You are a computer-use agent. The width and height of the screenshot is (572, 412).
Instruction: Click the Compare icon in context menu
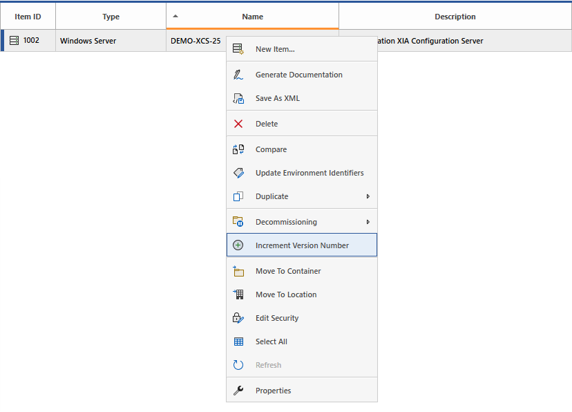pyautogui.click(x=238, y=149)
